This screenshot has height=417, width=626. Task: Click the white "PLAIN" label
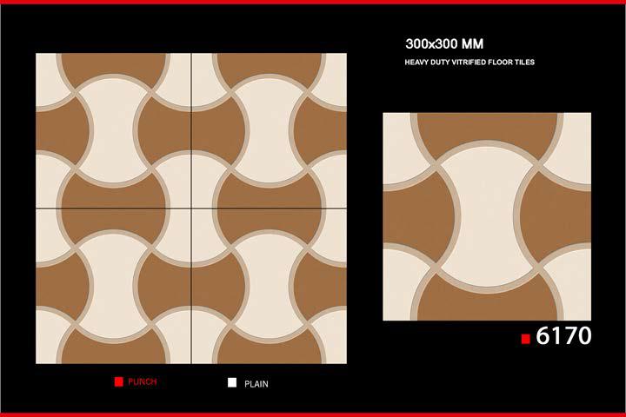click(256, 384)
